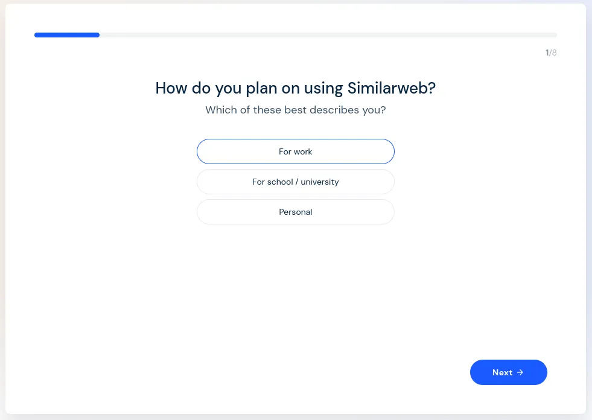
Task: Click the words "For school" in the second option
Action: (x=273, y=182)
